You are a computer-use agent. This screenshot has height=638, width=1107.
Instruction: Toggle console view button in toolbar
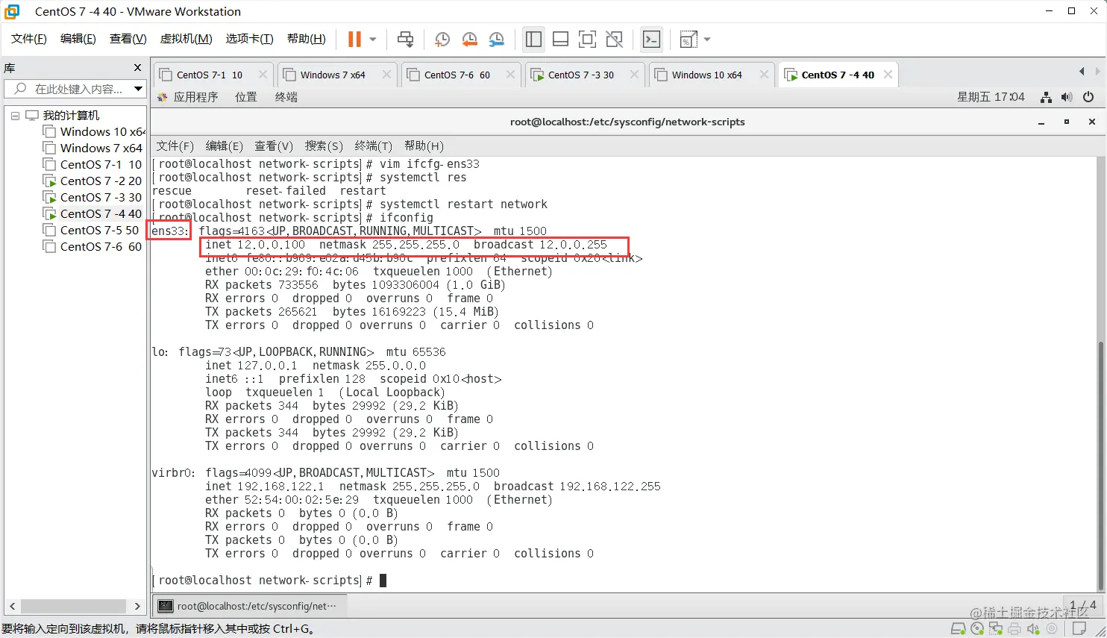tap(651, 39)
